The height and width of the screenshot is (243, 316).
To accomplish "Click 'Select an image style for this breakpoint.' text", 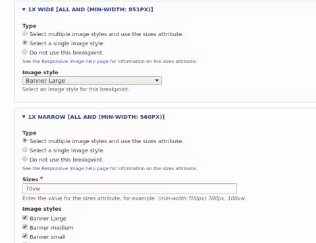I will pos(76,89).
